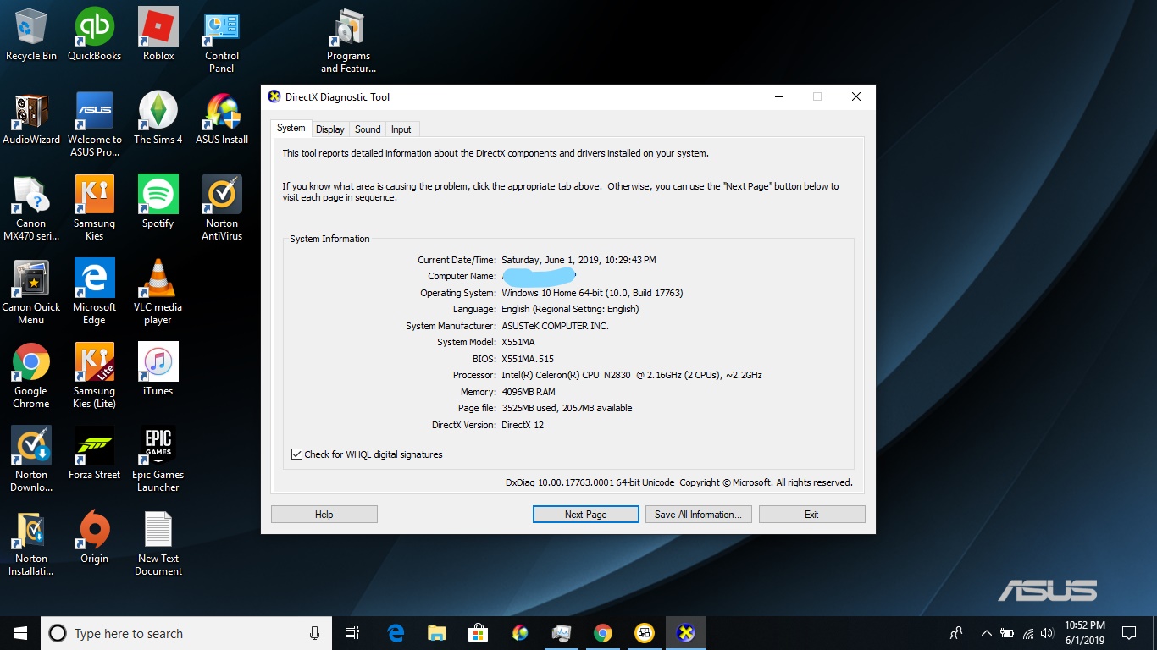Screen dimensions: 1157x650
Task: Open the taskbar clock and date
Action: [1085, 633]
